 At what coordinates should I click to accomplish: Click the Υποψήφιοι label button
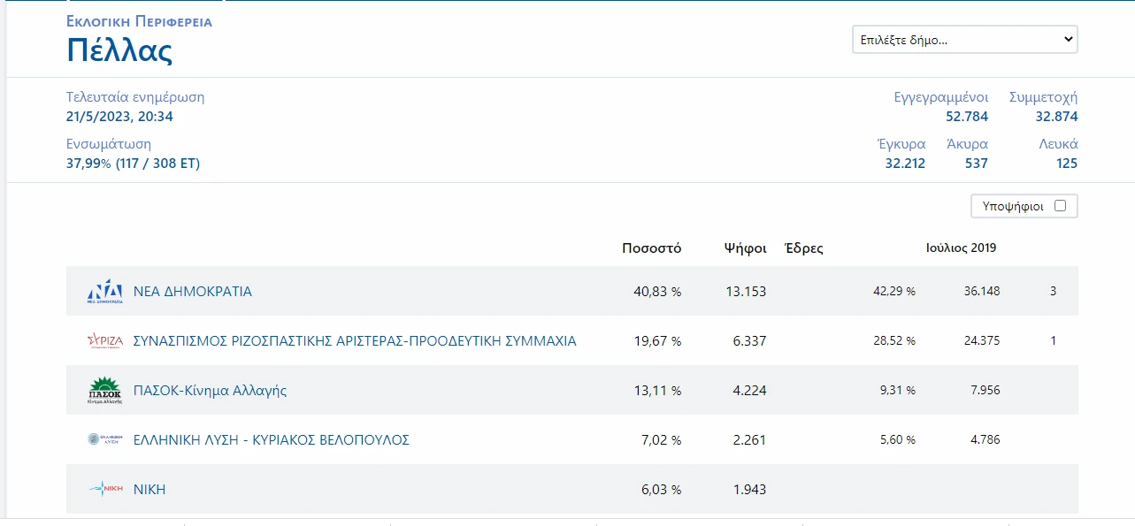pyautogui.click(x=1013, y=206)
